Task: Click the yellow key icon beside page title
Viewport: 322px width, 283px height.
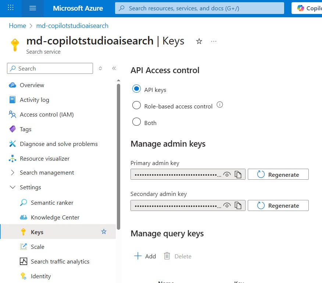Action: [x=15, y=44]
